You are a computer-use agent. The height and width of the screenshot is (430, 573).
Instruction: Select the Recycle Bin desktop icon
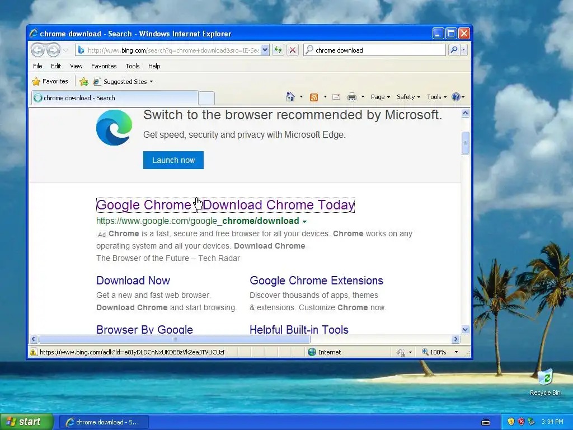tap(545, 382)
